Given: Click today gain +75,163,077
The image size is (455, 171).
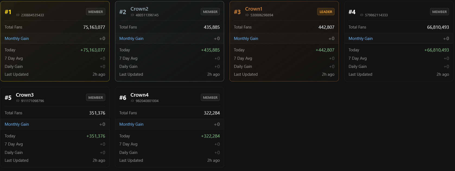Looking at the screenshot, I should coord(93,50).
